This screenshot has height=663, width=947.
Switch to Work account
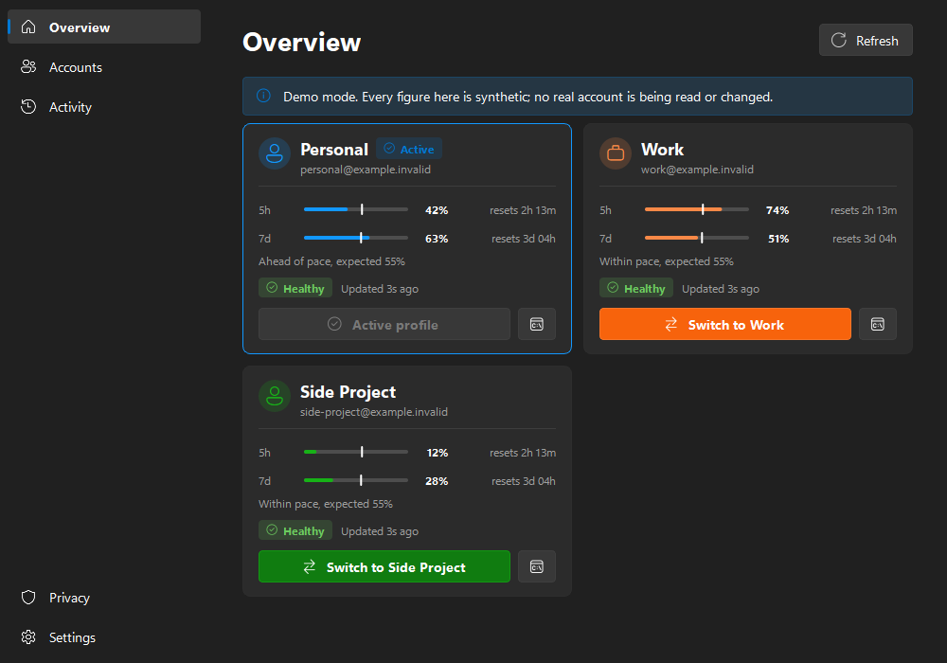coord(724,324)
